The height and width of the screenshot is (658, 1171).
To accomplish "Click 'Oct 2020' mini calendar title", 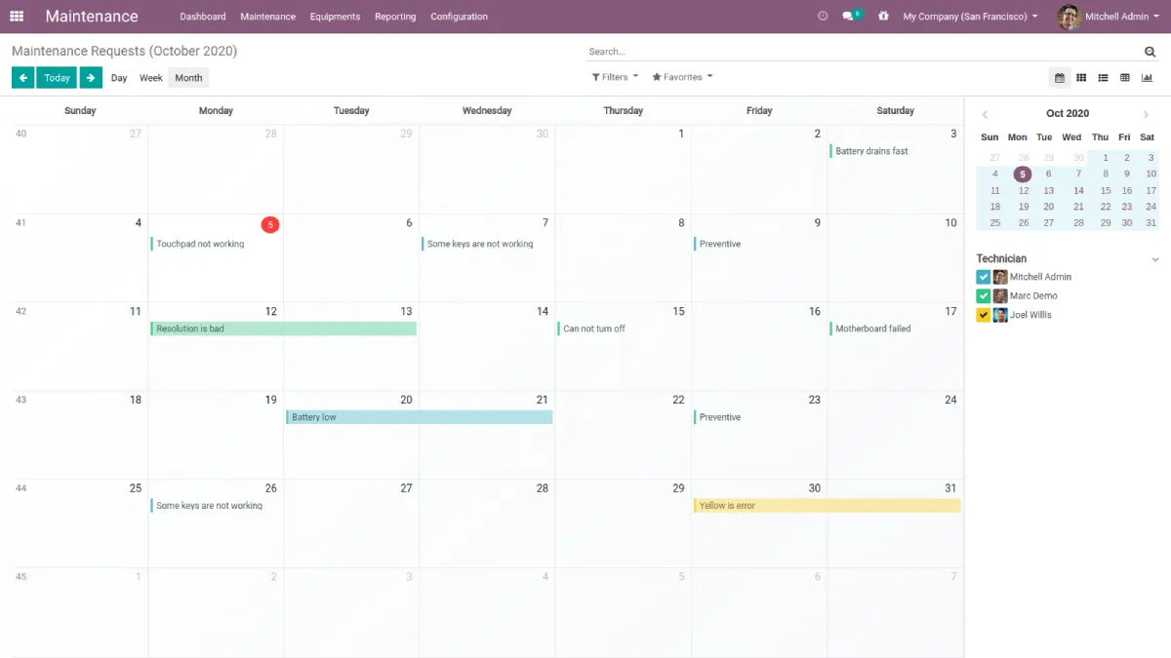I will tap(1068, 114).
